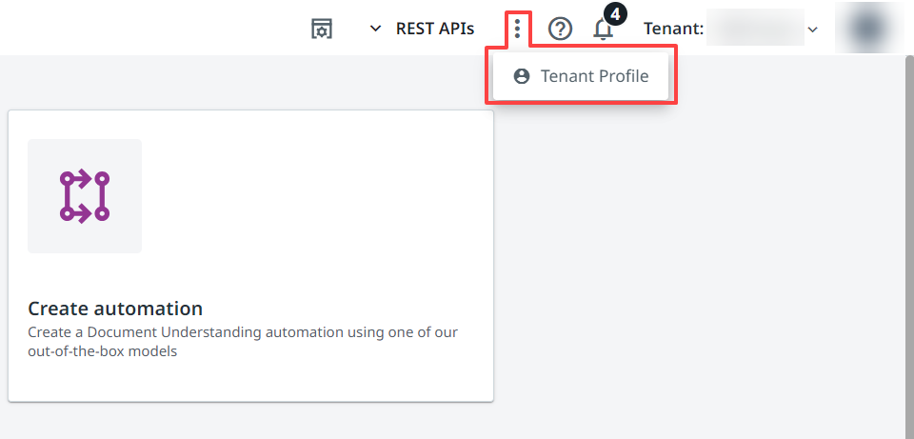Expand the Tenant selector chevron arrow
This screenshot has height=439, width=914.
[812, 30]
